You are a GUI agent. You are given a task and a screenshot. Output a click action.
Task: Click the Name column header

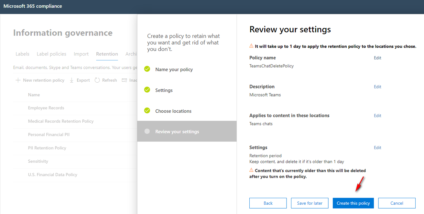click(x=34, y=95)
